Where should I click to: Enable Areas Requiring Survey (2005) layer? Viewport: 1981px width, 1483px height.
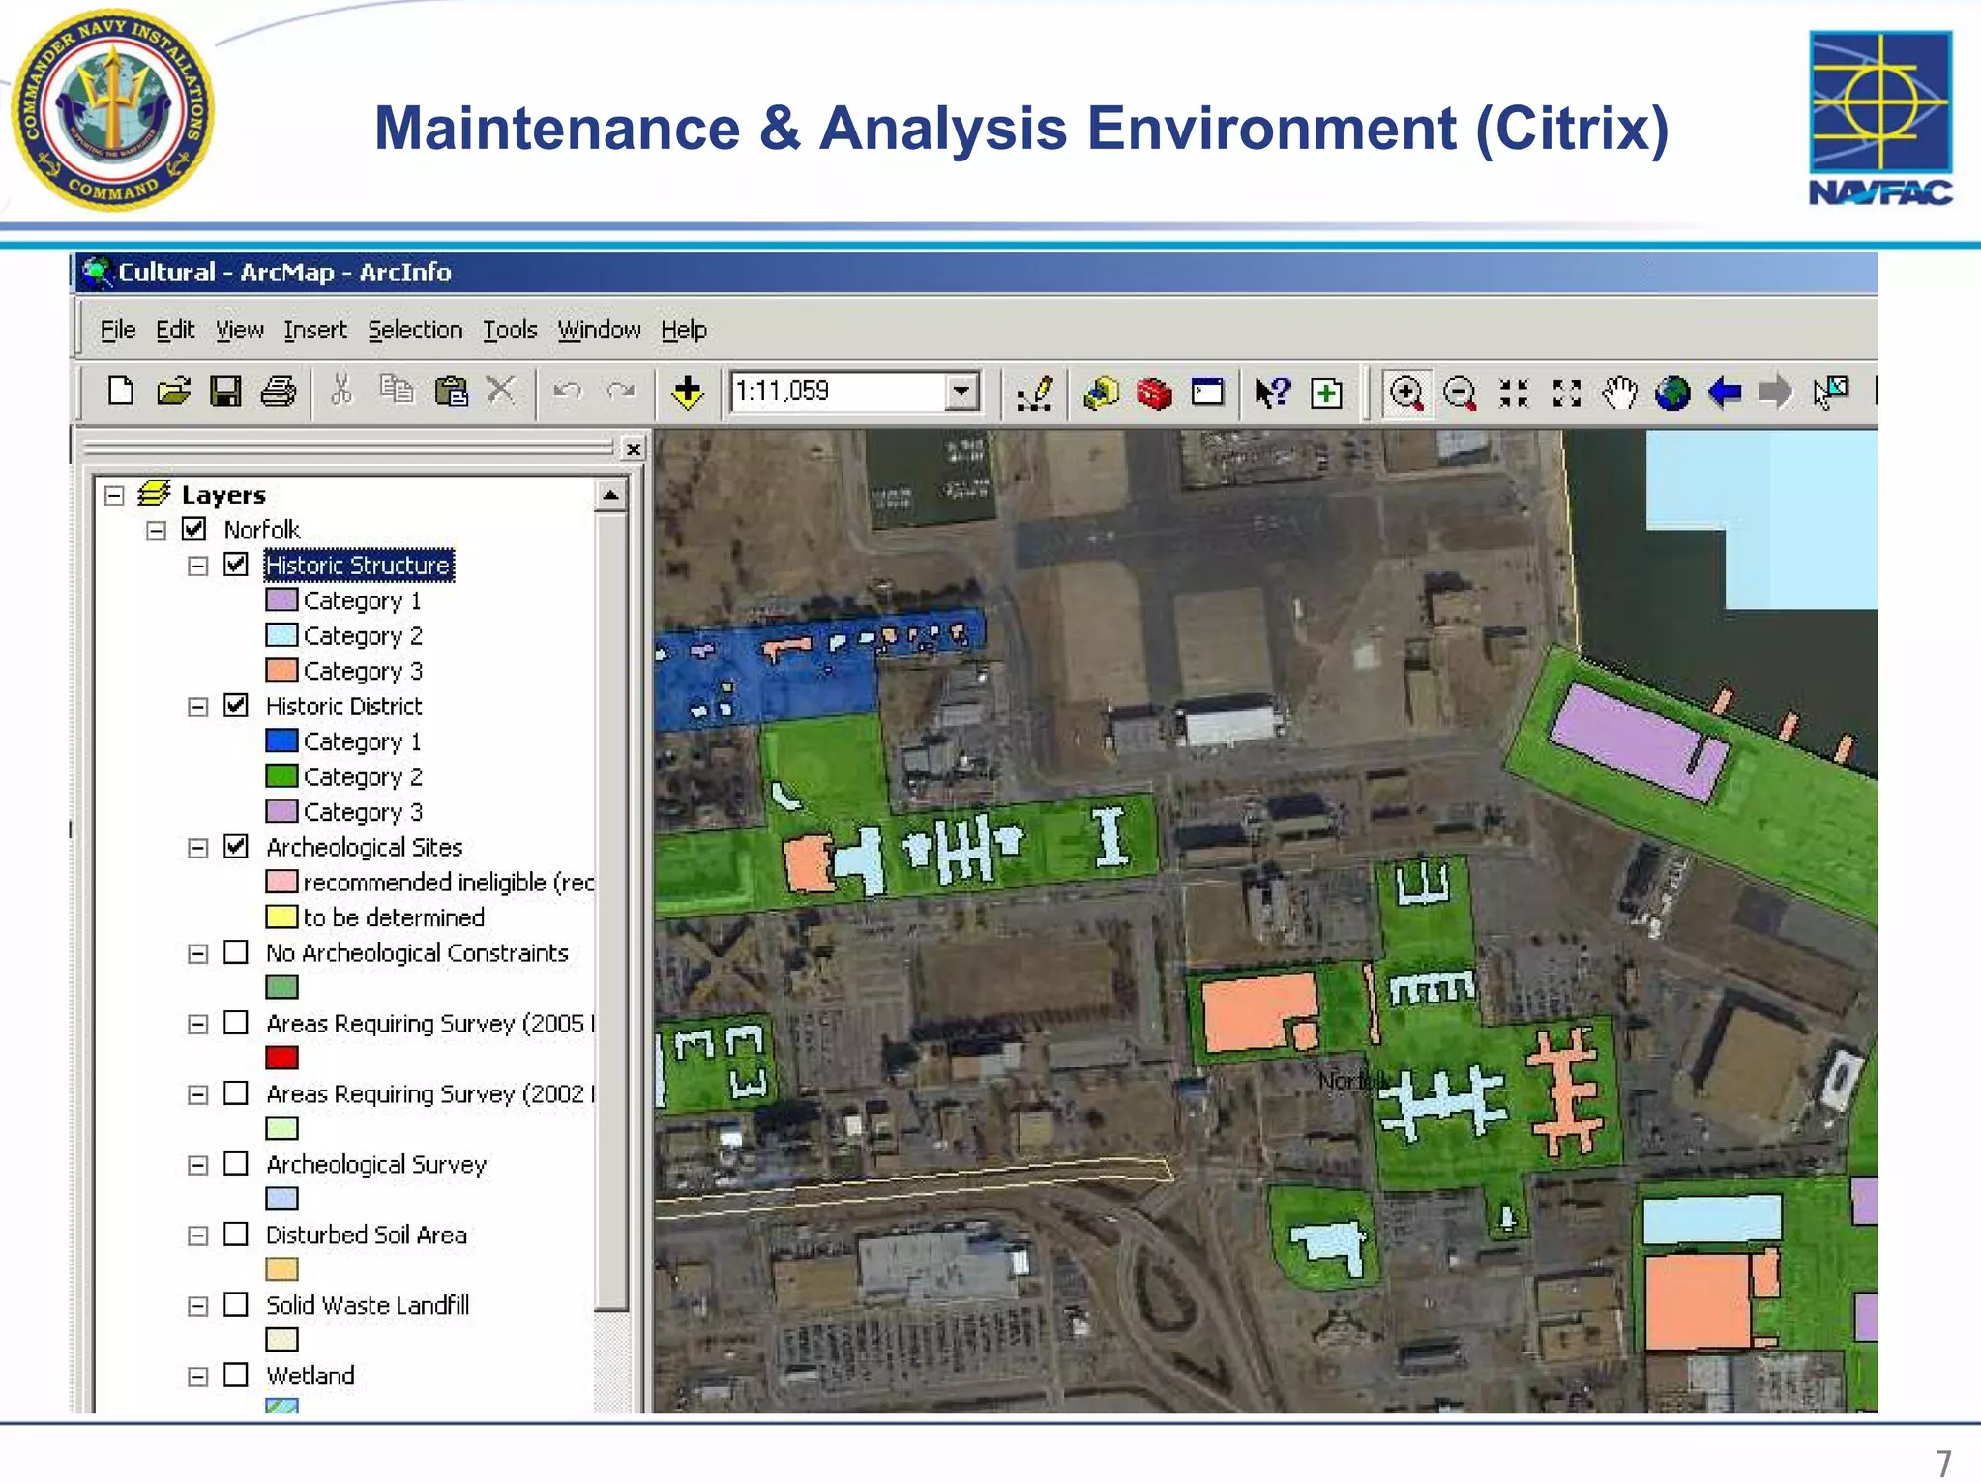[236, 1022]
